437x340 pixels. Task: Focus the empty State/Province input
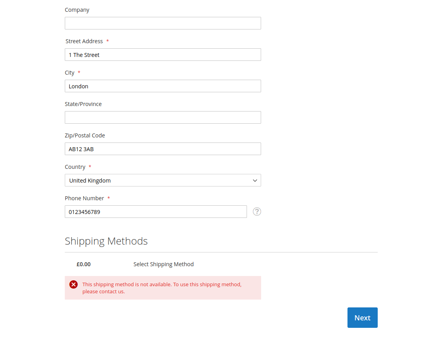click(x=163, y=117)
